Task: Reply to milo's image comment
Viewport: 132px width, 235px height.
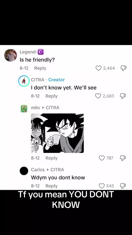Action: 51,158
